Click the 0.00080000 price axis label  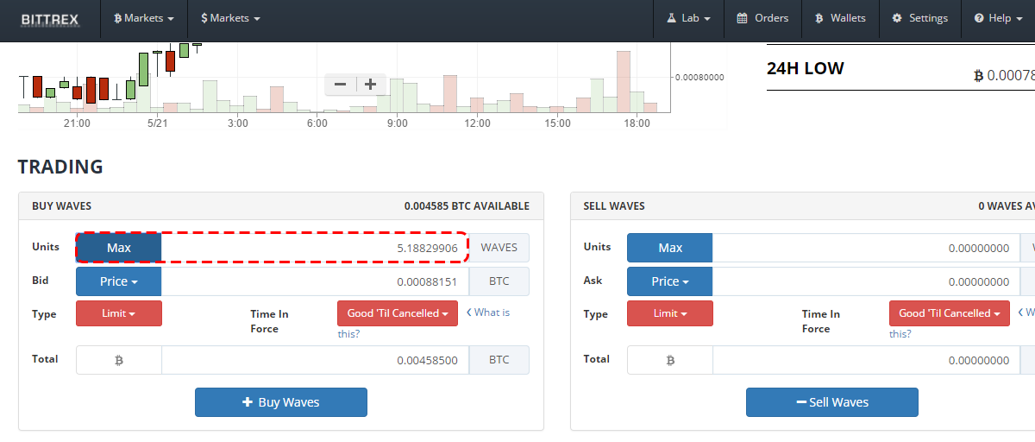(699, 77)
